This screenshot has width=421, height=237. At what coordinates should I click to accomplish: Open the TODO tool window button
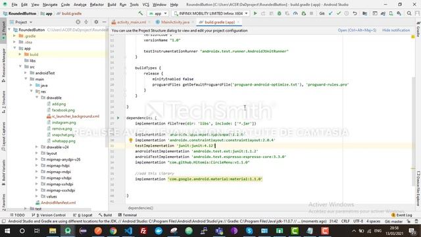[x=17, y=215]
